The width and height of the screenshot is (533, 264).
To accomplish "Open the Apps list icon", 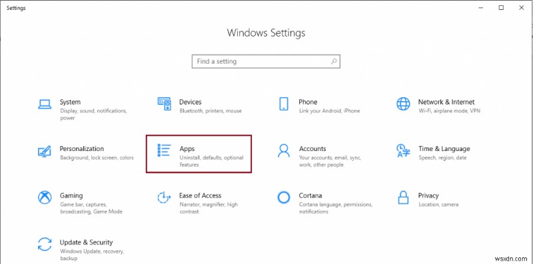I will 164,150.
